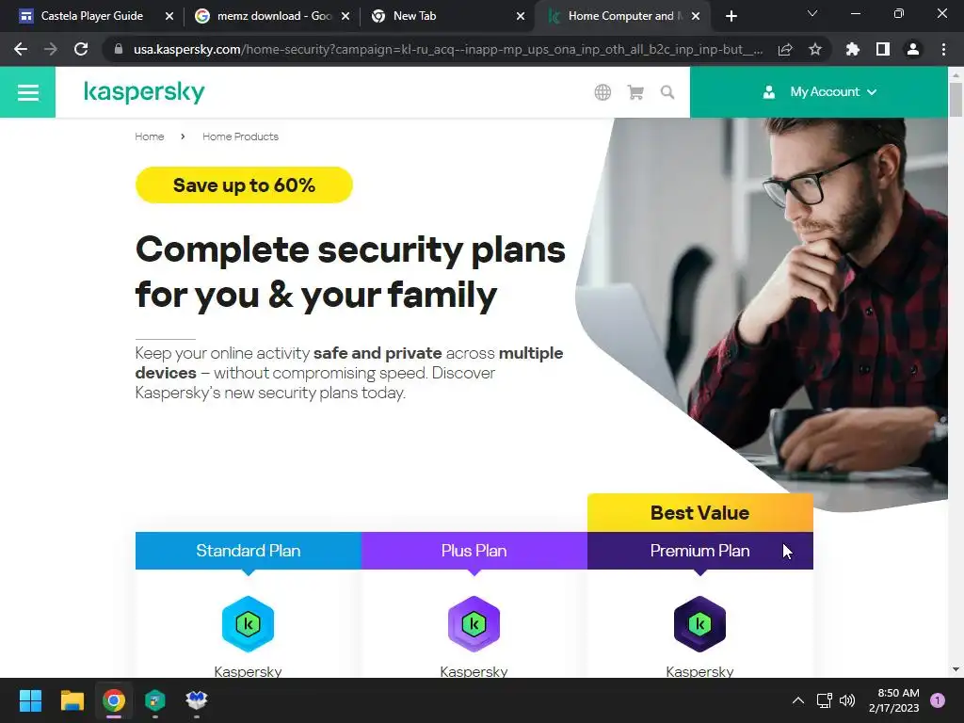Switch to memz download Google tab
This screenshot has height=723, width=964.
(x=271, y=16)
